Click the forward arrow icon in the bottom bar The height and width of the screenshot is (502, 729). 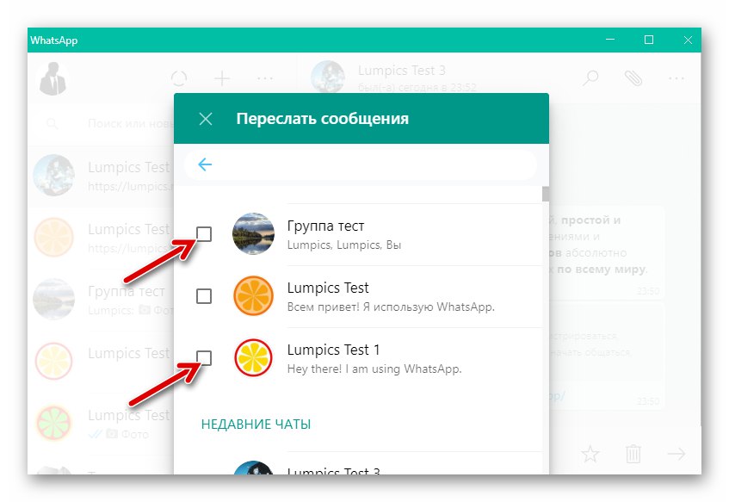pos(676,454)
